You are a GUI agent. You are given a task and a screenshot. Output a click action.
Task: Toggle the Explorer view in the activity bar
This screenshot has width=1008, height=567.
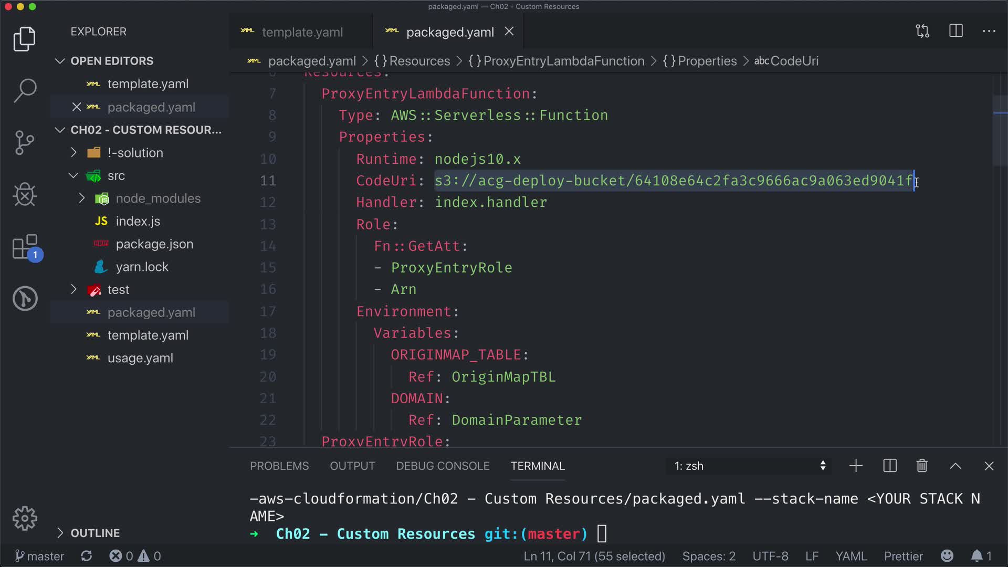tap(25, 39)
